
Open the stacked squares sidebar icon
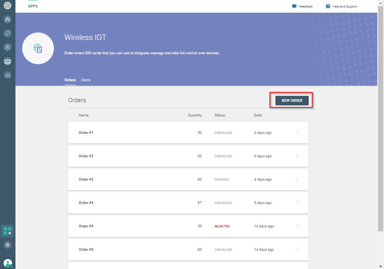(x=8, y=33)
